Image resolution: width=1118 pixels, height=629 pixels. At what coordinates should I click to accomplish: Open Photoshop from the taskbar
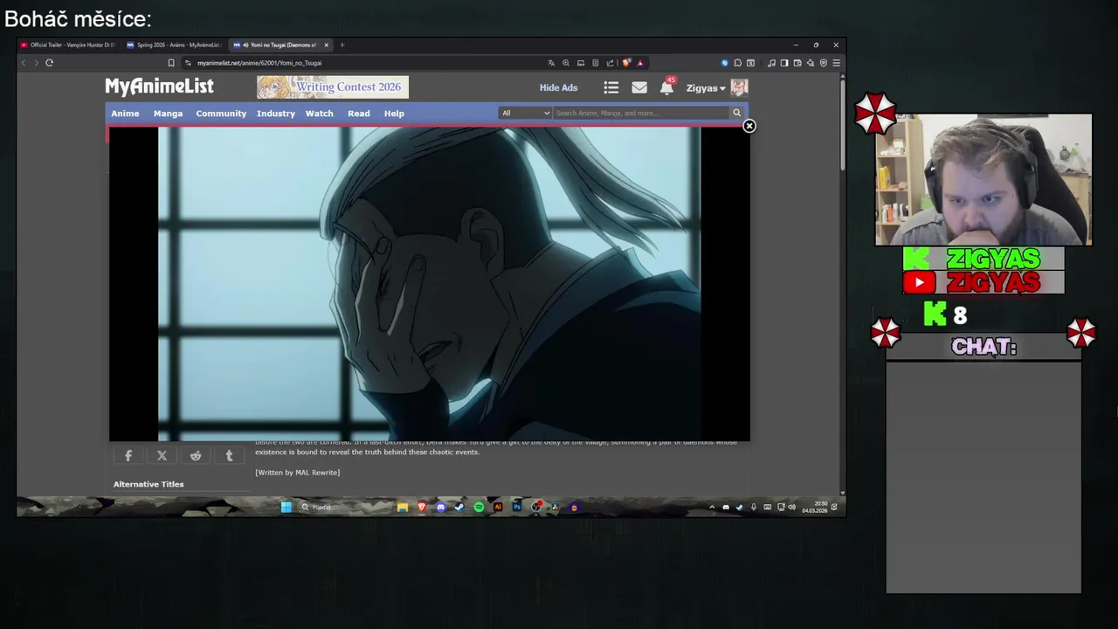tap(517, 507)
